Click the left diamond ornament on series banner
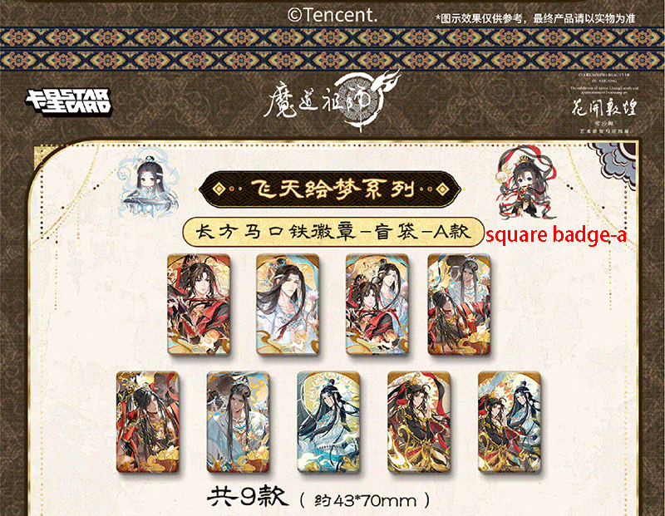The height and width of the screenshot is (516, 665). tap(219, 189)
